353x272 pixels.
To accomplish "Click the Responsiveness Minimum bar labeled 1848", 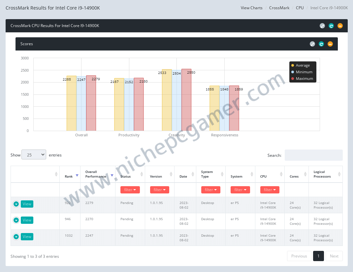I will click(224, 108).
